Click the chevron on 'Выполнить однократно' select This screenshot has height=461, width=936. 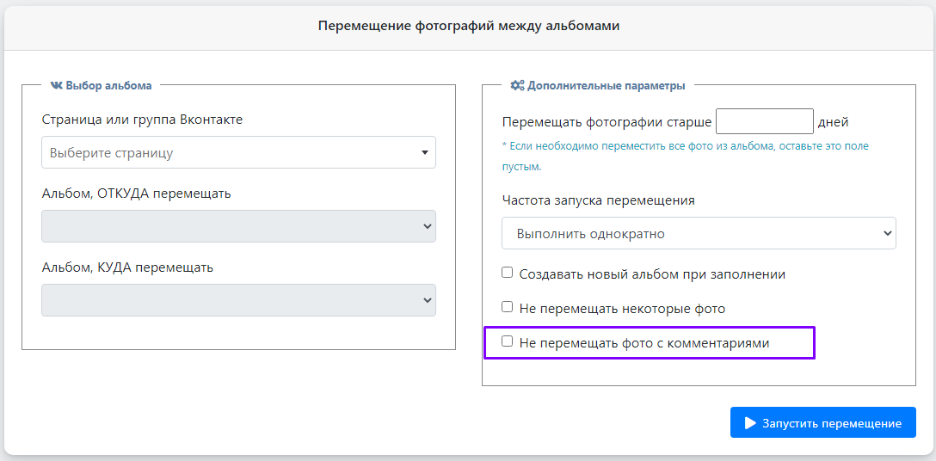[x=887, y=233]
